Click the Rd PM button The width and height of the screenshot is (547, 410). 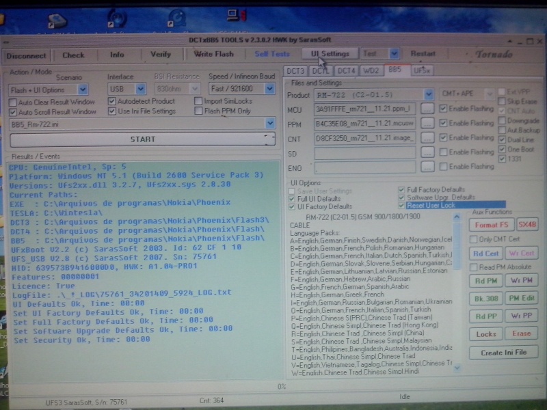tap(486, 281)
